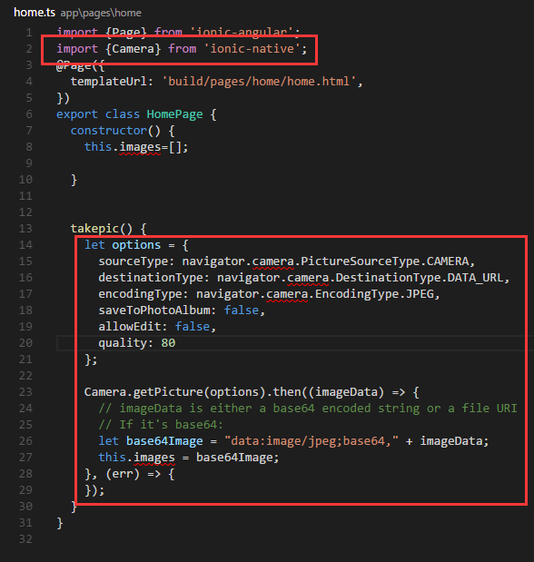This screenshot has height=562, width=534.
Task: Click line number 32 in gutter
Action: coord(25,539)
